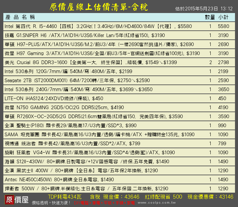The height and width of the screenshot is (207, 238).
Task: Select the 華碩 R7260X-OC-2GD5 row
Action: (x=119, y=117)
